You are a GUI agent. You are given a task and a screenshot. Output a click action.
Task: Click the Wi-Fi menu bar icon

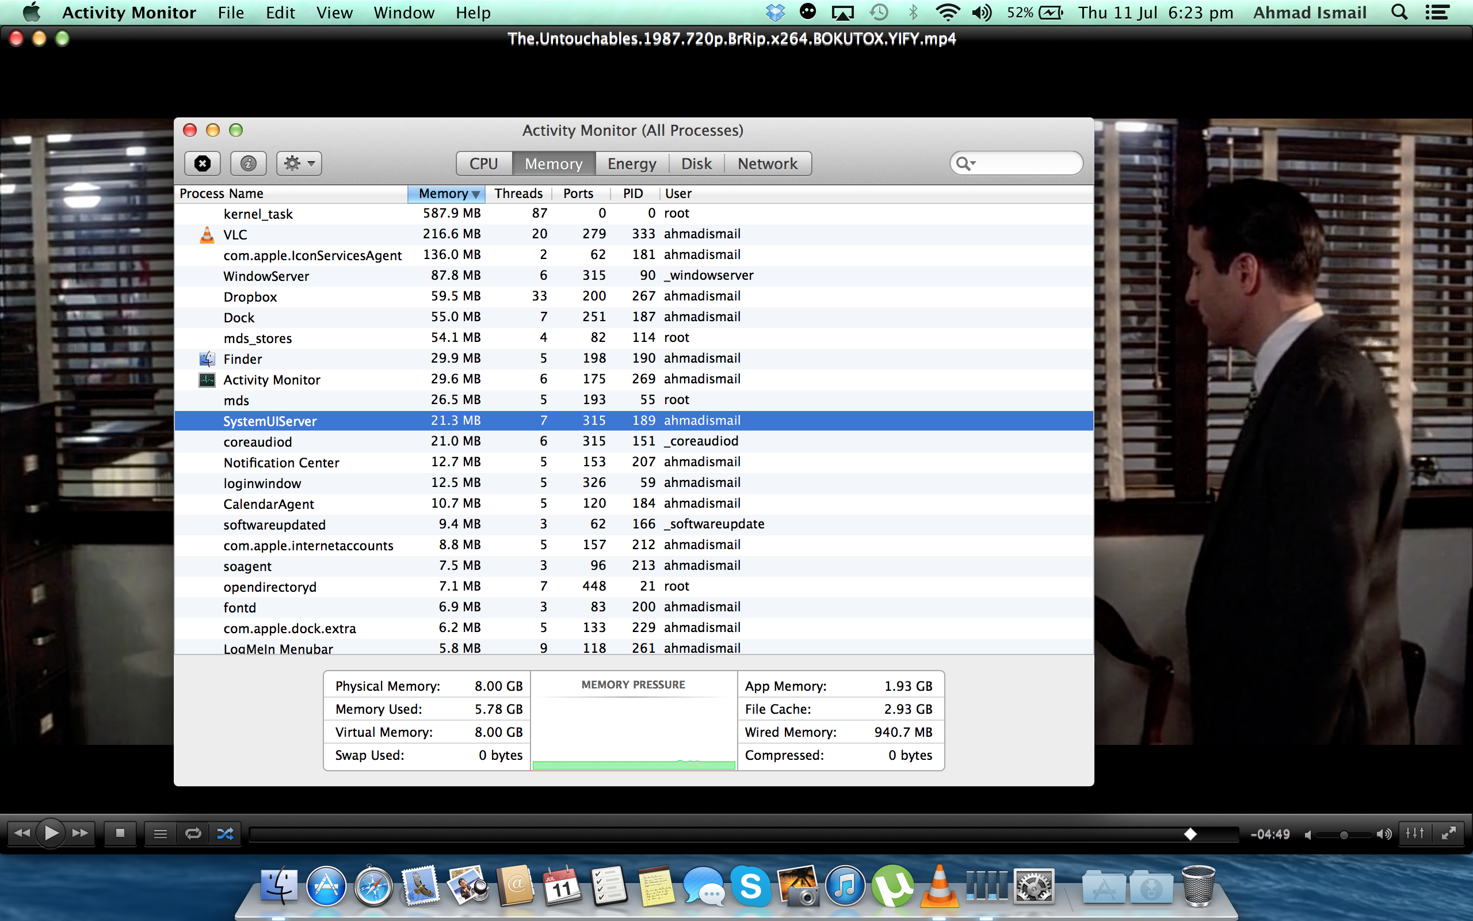947,12
